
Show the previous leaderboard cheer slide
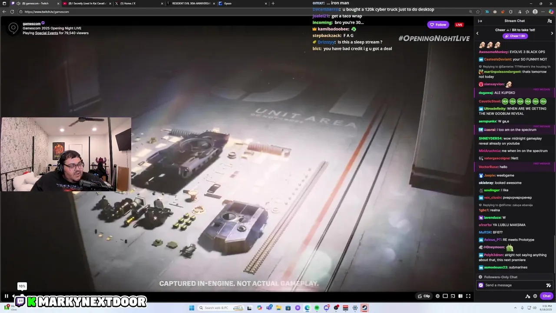[477, 33]
